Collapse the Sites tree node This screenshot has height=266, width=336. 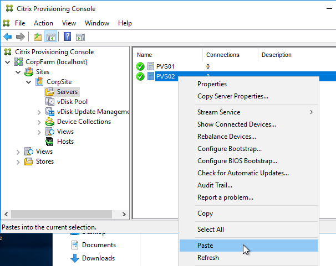point(18,72)
